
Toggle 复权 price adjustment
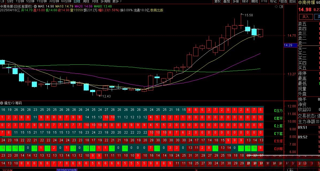217,1
